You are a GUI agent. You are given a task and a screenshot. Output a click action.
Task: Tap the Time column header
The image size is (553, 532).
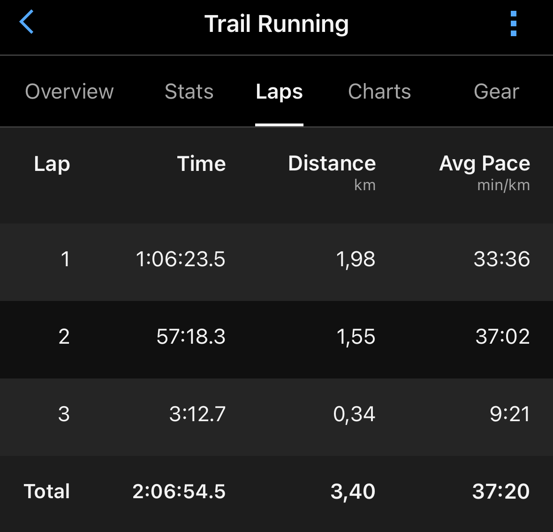(x=201, y=164)
